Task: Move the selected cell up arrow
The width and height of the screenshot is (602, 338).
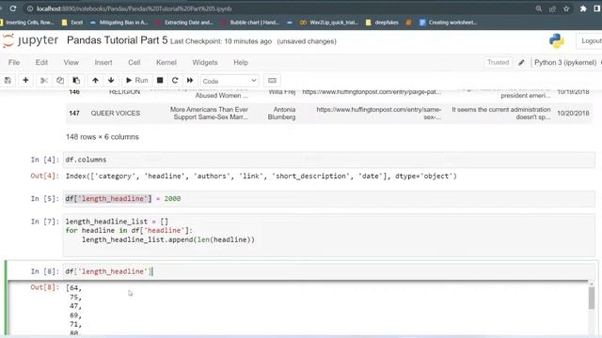Action: (x=95, y=81)
